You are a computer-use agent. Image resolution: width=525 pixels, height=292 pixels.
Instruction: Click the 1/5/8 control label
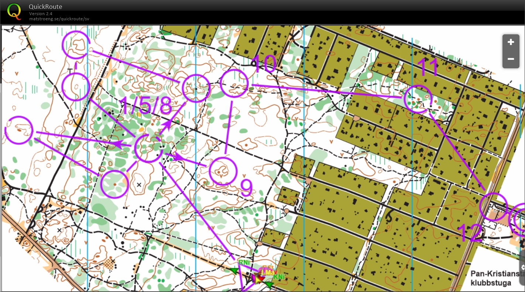(x=146, y=106)
